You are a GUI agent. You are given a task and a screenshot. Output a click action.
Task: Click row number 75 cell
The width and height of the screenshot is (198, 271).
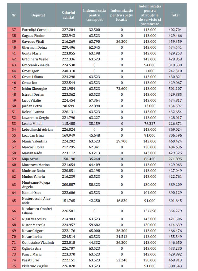click(14, 266)
